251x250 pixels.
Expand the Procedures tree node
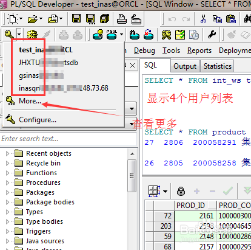pos(8,182)
